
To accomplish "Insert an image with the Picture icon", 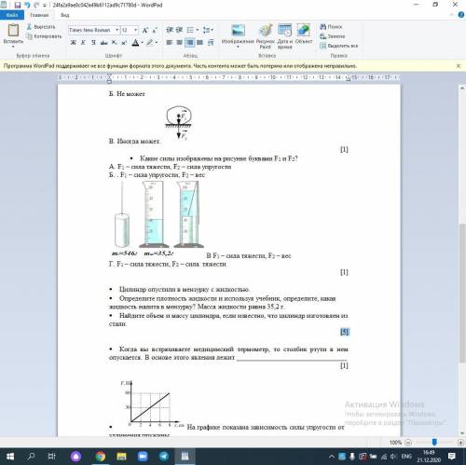I will [238, 30].
